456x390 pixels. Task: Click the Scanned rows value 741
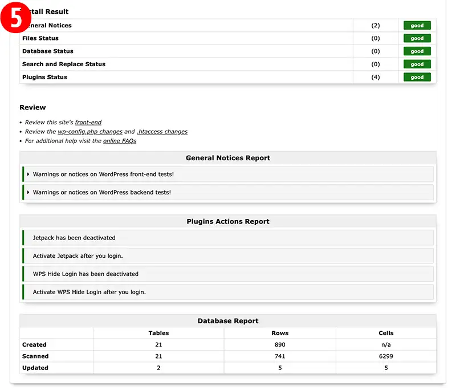280,356
